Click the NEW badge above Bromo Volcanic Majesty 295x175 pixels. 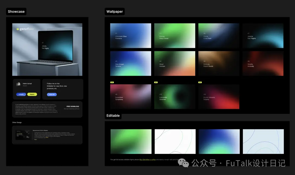click(x=200, y=82)
